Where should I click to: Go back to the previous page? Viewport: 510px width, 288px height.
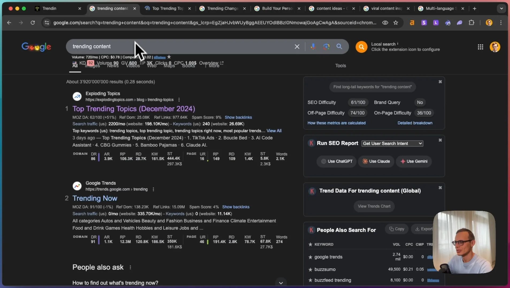pos(9,23)
